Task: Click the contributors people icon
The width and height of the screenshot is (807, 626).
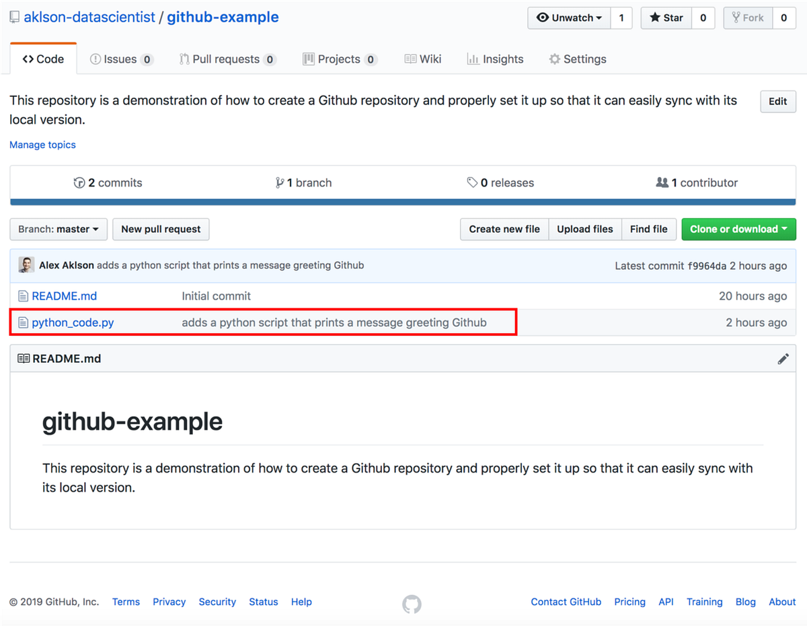Action: (x=663, y=182)
